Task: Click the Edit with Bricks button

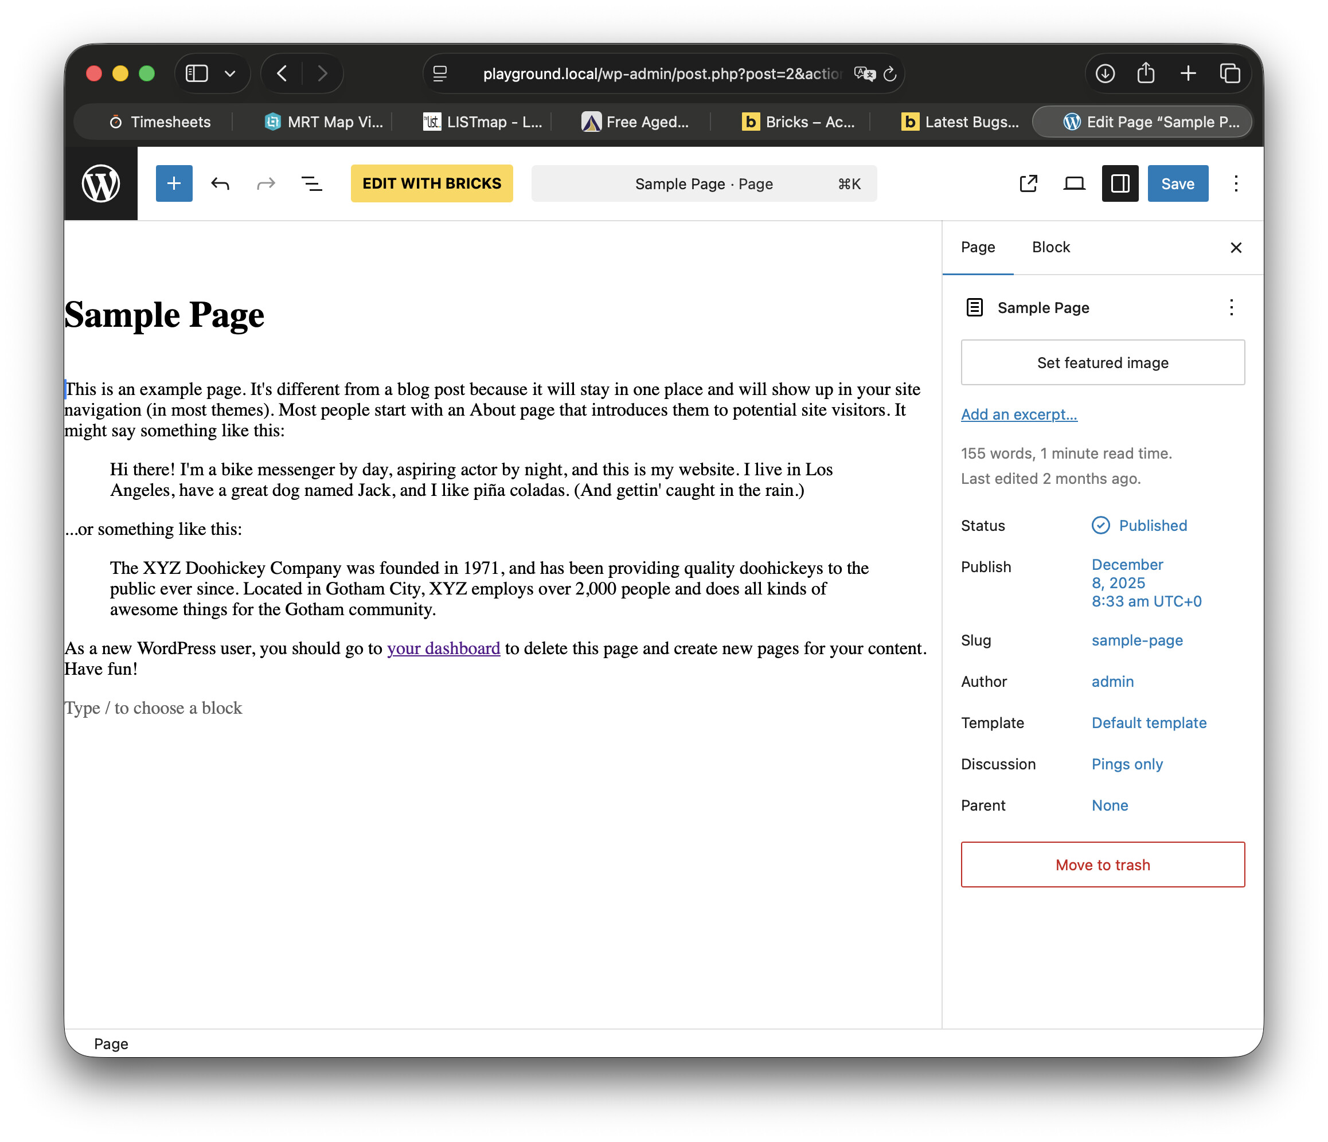Action: pyautogui.click(x=431, y=184)
